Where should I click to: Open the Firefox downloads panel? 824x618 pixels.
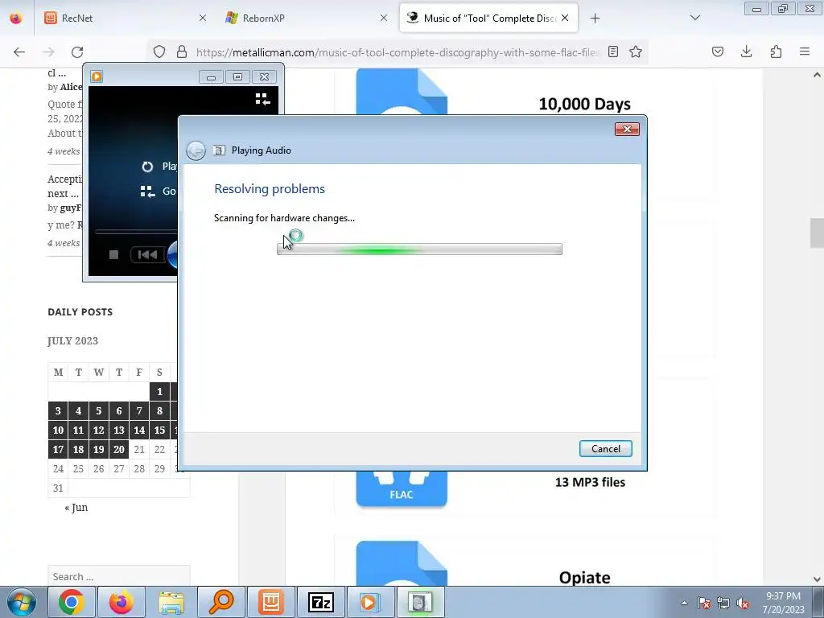pos(746,51)
